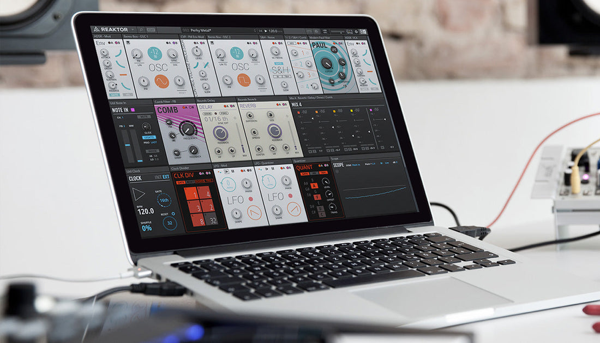Click the FREQUENCY knob on COMB filter
Screen dimensions: 600x343
point(187,129)
